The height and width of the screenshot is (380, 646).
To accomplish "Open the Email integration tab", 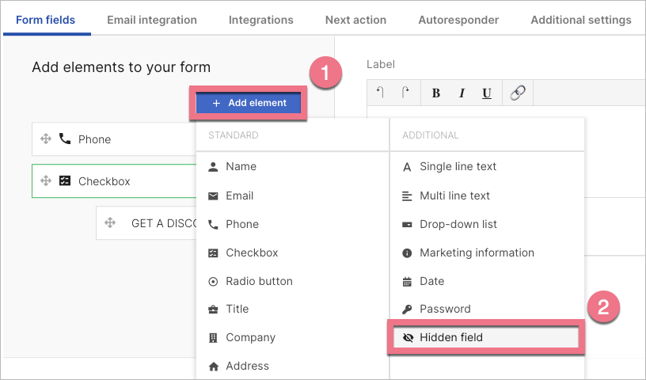I will pos(152,20).
